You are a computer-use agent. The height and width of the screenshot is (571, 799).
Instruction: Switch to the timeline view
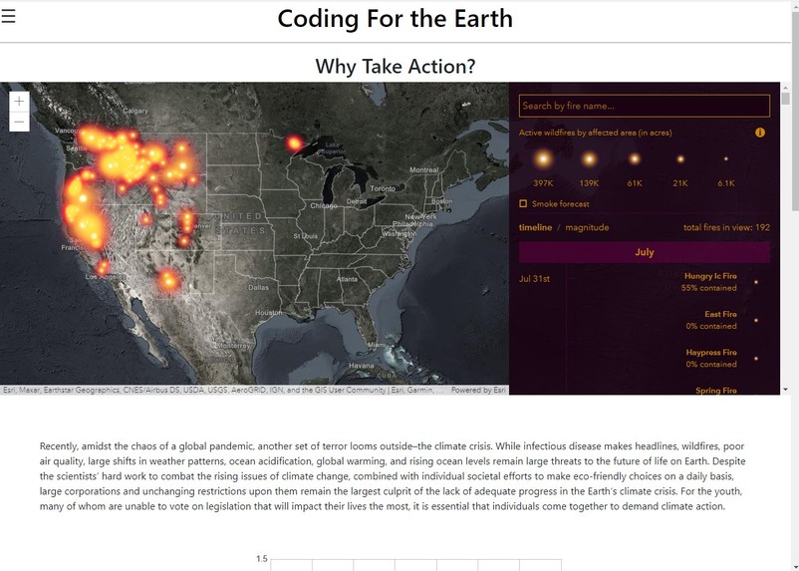click(x=535, y=227)
